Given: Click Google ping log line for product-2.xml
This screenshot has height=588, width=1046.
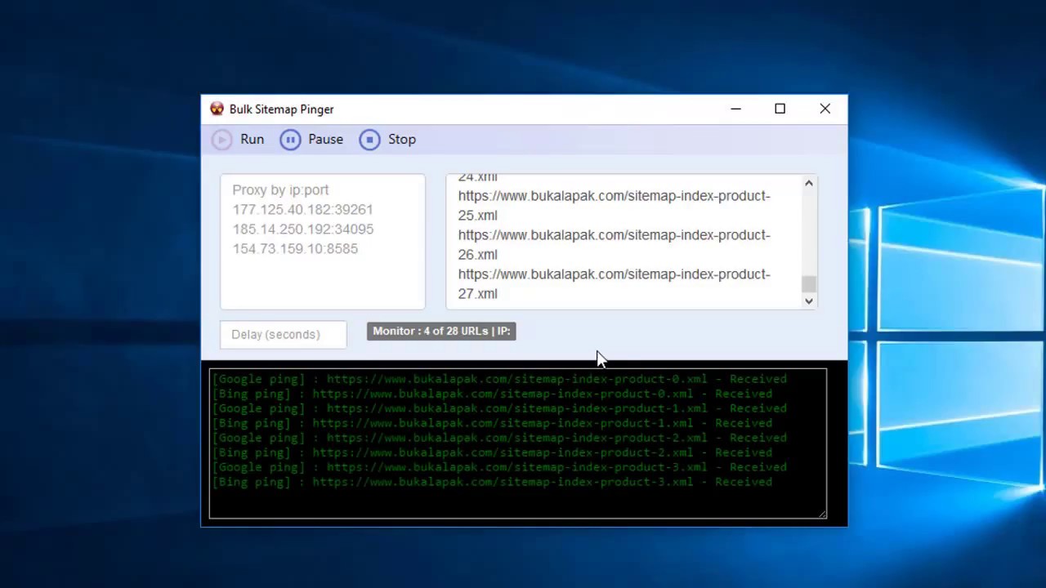Looking at the screenshot, I should pos(499,438).
